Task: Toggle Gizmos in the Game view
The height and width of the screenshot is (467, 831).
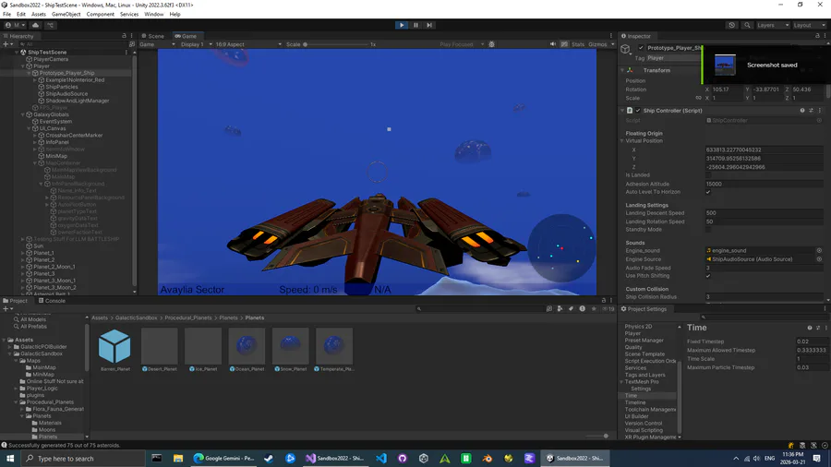Action: coord(597,44)
